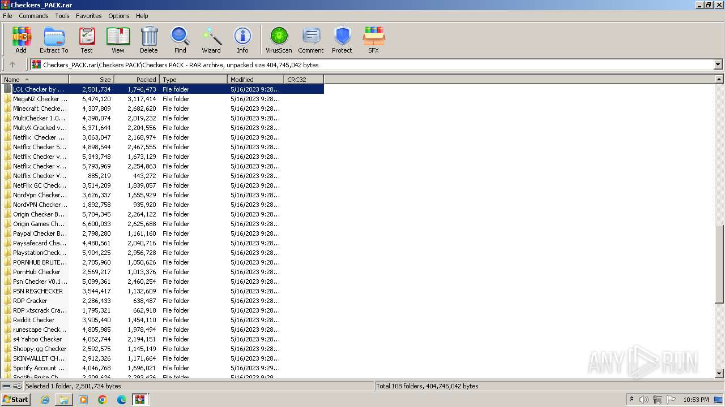Screen dimensions: 725x407
Task: Select the SKINWALLET CHECKER folder
Action: [x=163, y=358]
